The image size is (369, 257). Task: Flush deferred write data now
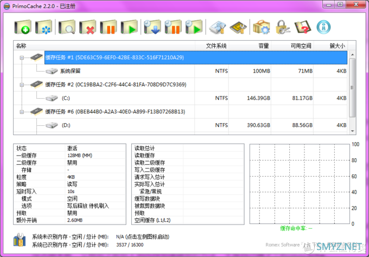(152, 27)
